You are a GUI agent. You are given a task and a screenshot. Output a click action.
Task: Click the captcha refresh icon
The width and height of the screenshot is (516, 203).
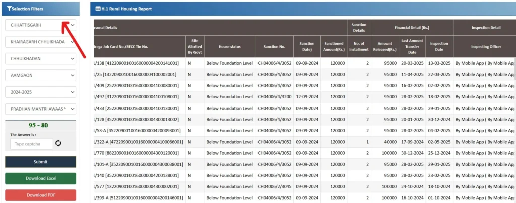click(x=58, y=144)
